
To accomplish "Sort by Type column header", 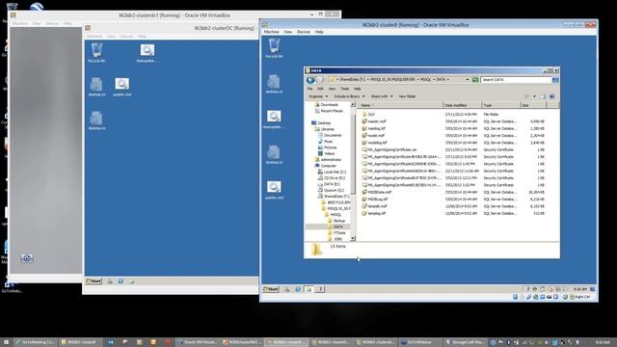I will pos(501,105).
